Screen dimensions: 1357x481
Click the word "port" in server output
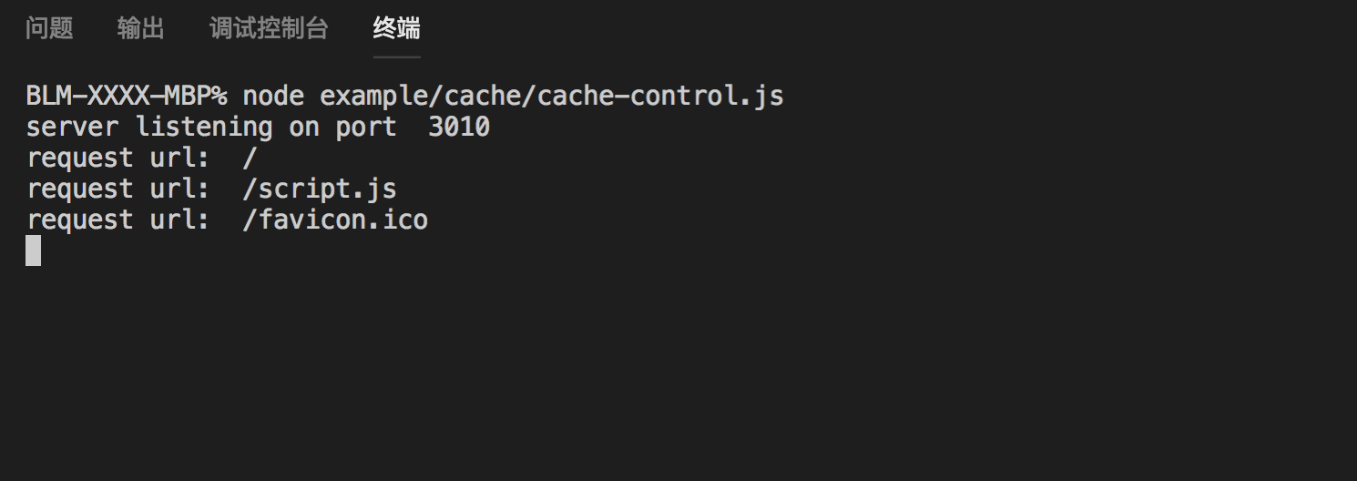(366, 127)
